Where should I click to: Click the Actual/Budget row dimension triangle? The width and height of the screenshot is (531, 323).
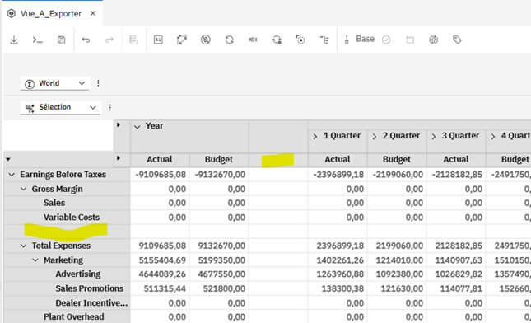tap(119, 158)
